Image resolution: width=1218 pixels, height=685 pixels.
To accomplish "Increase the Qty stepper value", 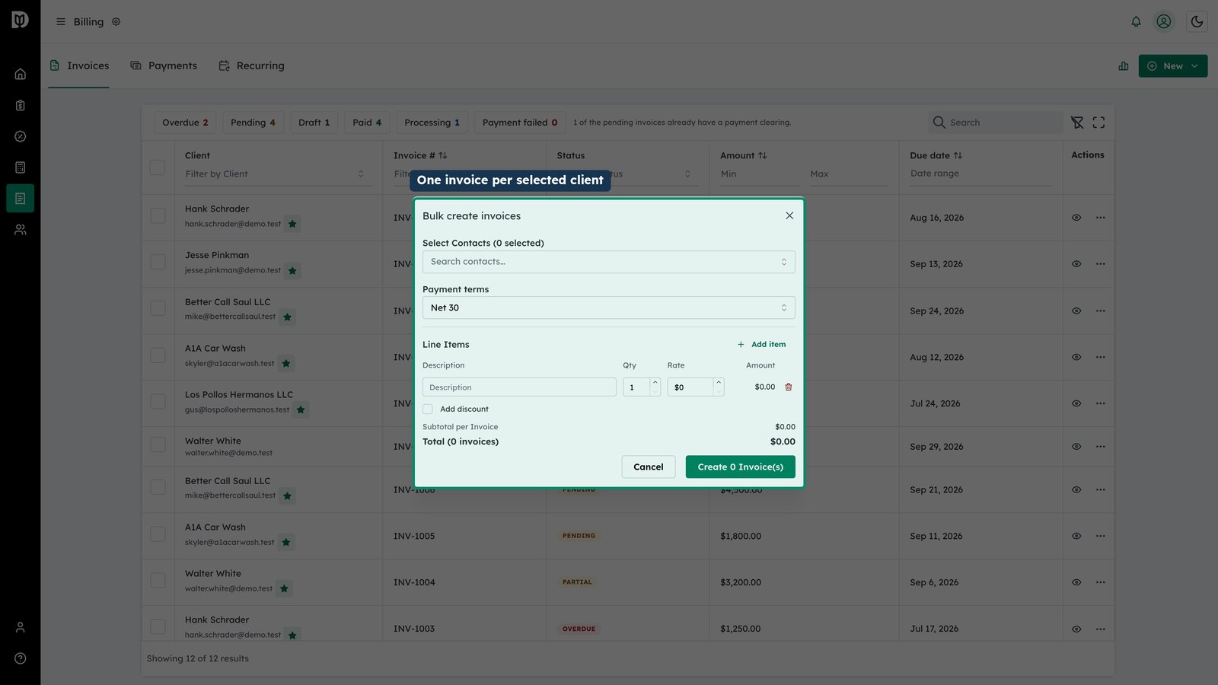I will 655,383.
